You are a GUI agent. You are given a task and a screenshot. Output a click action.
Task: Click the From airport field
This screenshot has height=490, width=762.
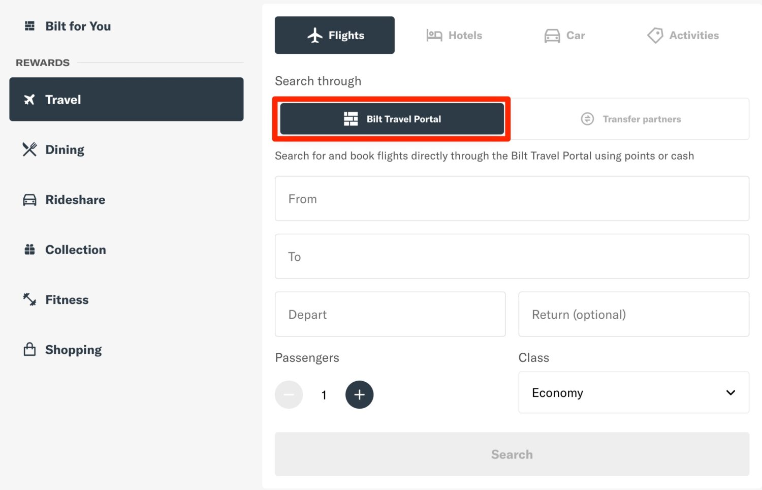click(x=512, y=198)
